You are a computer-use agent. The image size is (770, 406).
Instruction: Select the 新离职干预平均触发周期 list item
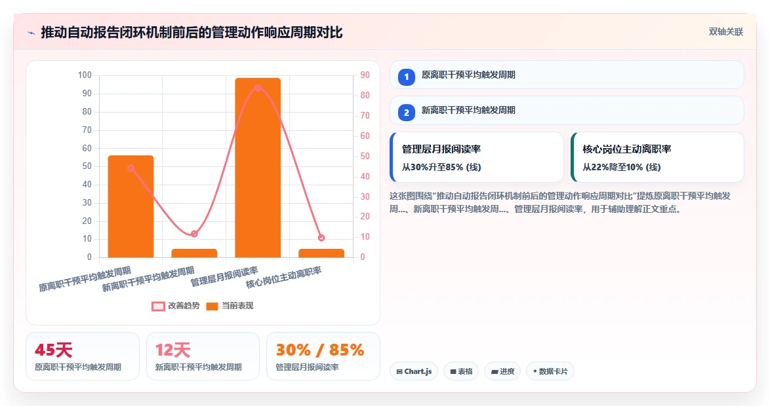click(567, 110)
